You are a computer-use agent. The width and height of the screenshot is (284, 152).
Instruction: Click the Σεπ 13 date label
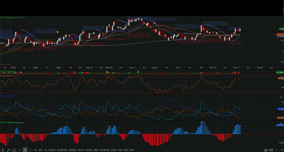tap(213, 68)
